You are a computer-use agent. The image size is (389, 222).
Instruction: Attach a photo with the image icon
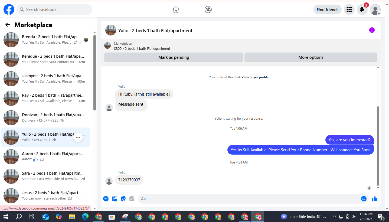(115, 199)
